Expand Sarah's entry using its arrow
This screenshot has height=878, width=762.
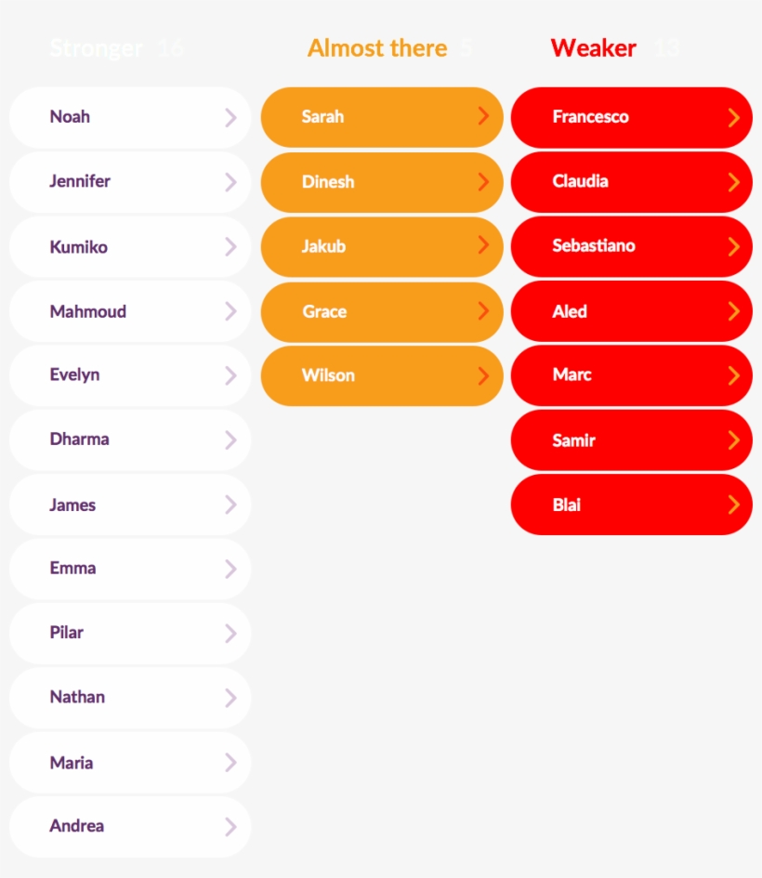(482, 117)
